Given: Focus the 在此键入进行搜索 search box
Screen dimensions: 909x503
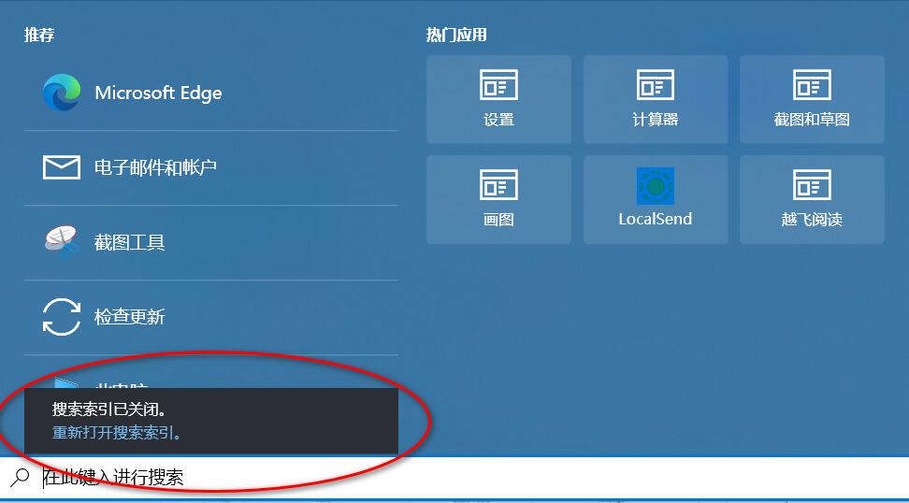Looking at the screenshot, I should pos(374,478).
